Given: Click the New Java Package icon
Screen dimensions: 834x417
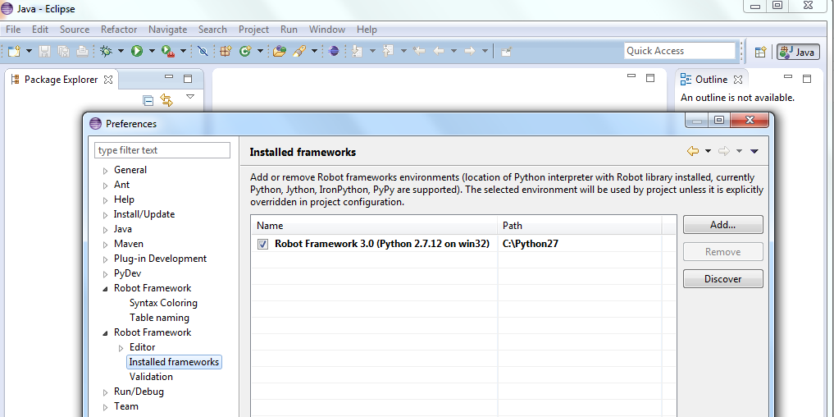Looking at the screenshot, I should pos(226,51).
